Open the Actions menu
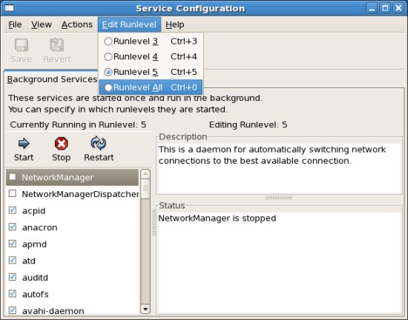 [77, 24]
